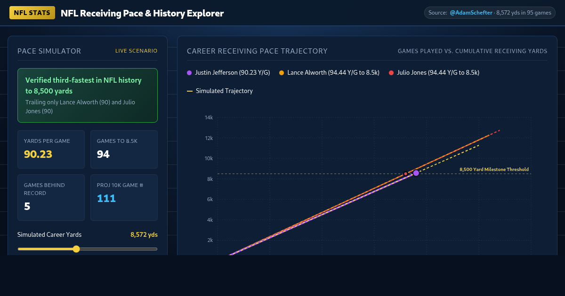The width and height of the screenshot is (565, 296).
Task: Click the PACE SIMULATOR panel heading
Action: coord(49,51)
